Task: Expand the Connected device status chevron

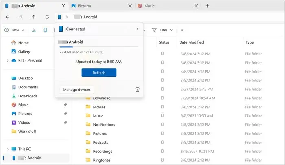Action: (137, 29)
